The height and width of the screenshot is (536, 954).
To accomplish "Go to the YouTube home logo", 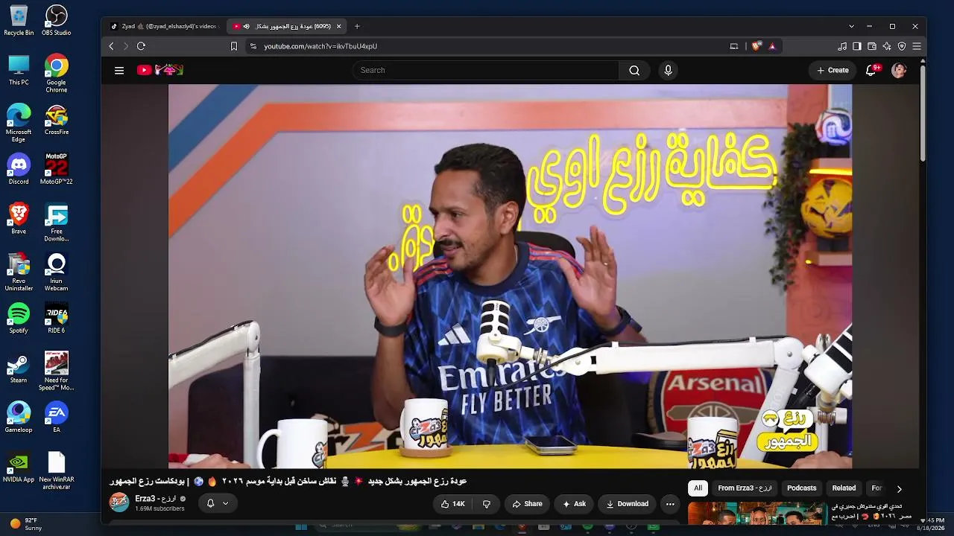I will click(x=160, y=70).
